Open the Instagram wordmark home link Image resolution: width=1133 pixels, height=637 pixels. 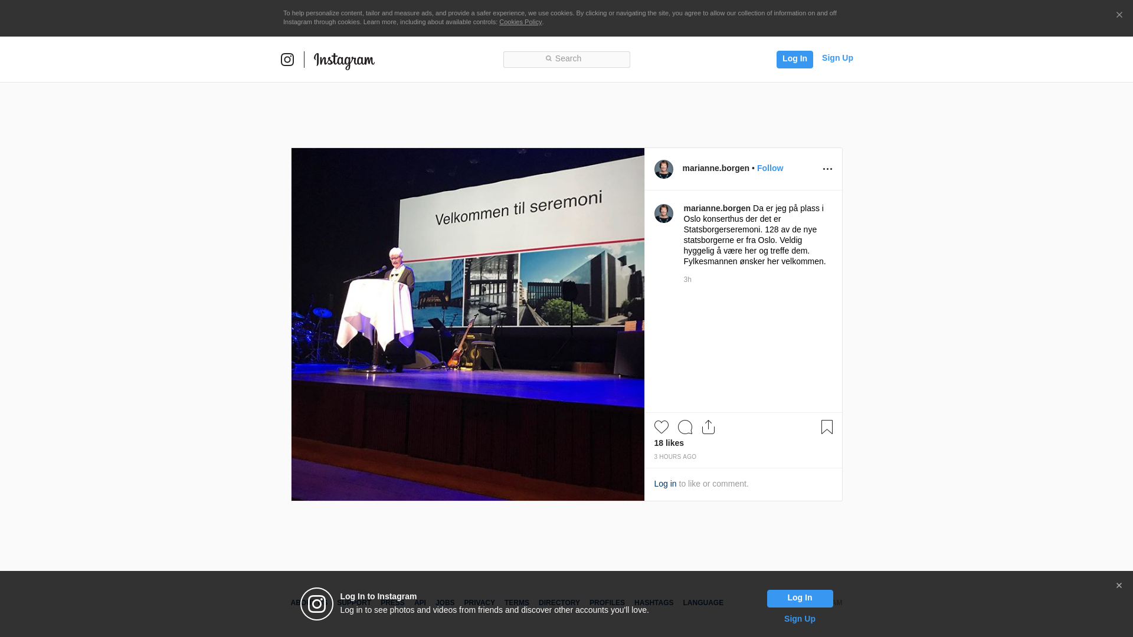pos(344,60)
